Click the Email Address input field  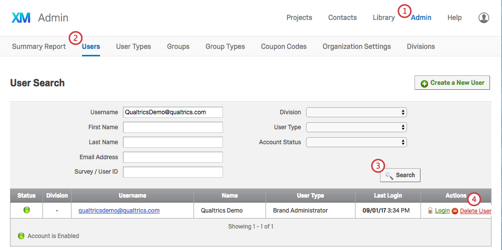point(173,157)
